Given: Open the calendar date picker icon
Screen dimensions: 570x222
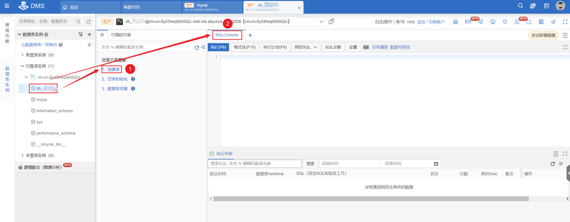Looking at the screenshot, I should pyautogui.click(x=436, y=164).
